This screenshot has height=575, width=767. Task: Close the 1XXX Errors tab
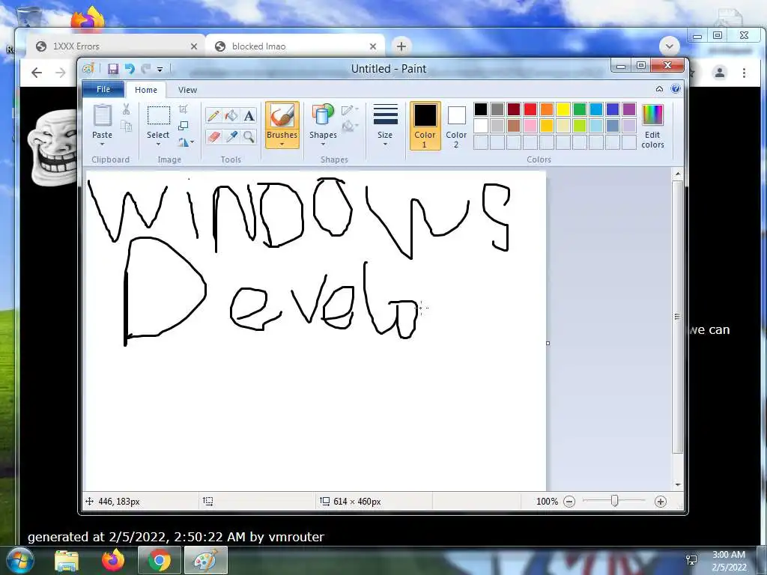coord(194,46)
